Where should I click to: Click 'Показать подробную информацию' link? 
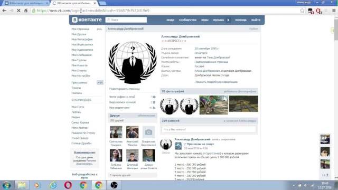216,82
